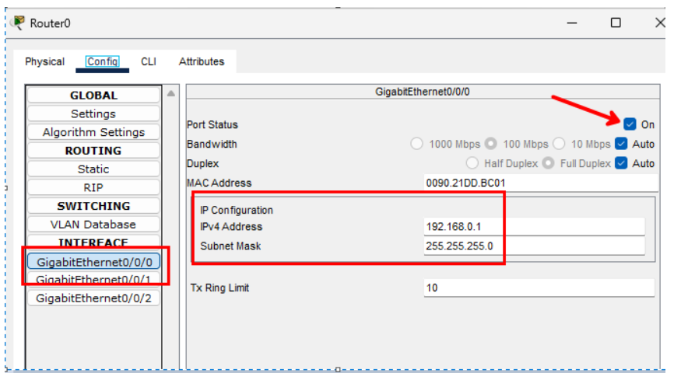The height and width of the screenshot is (380, 674).
Task: Select the 1000 Mbps bandwidth option
Action: (416, 144)
